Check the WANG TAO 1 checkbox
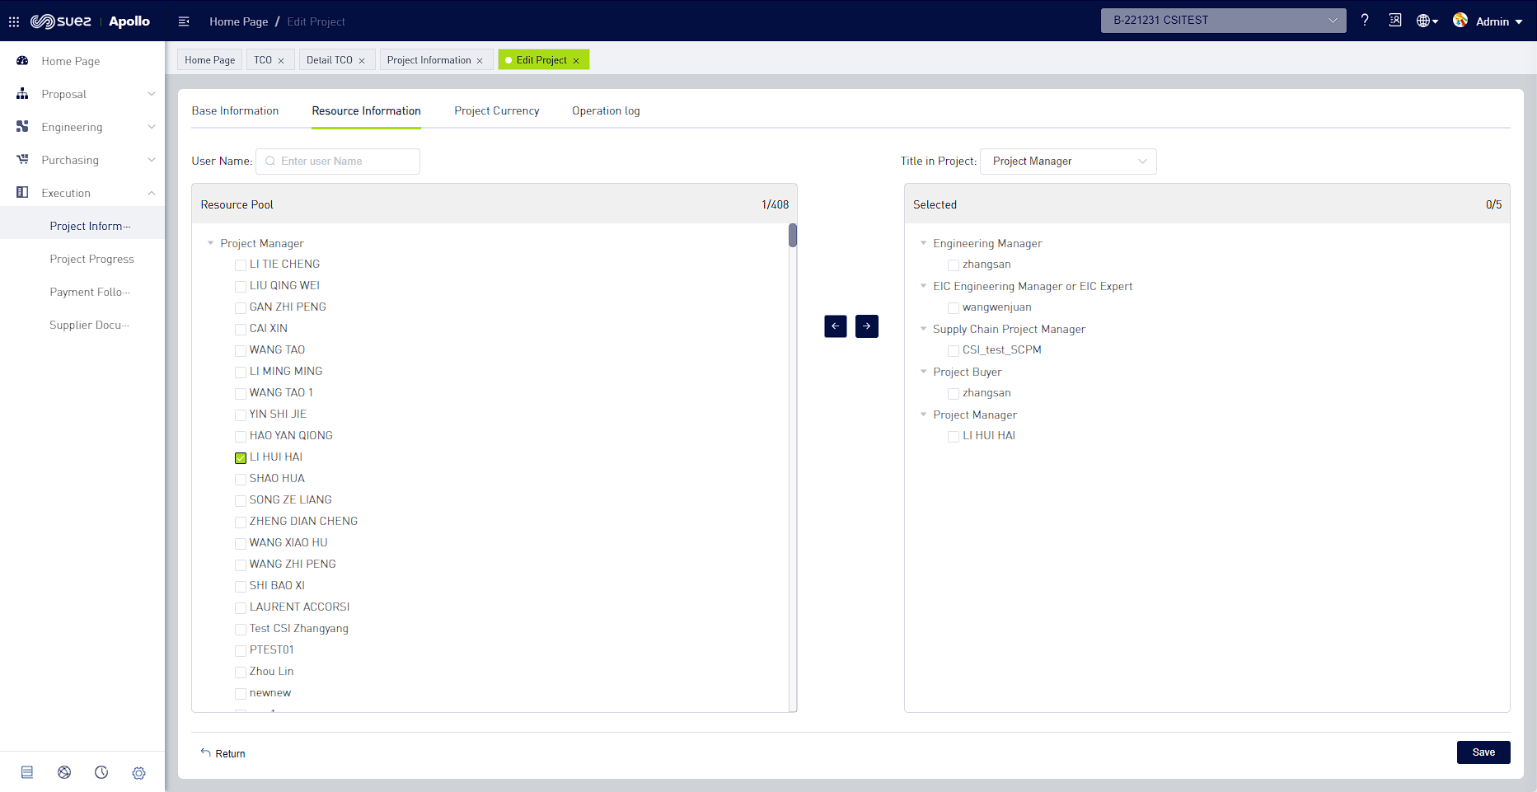Screen dimensions: 1537x792 pos(241,394)
